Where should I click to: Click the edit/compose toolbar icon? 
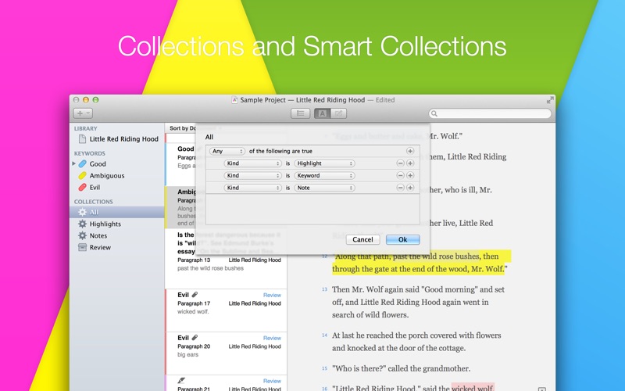click(x=338, y=113)
